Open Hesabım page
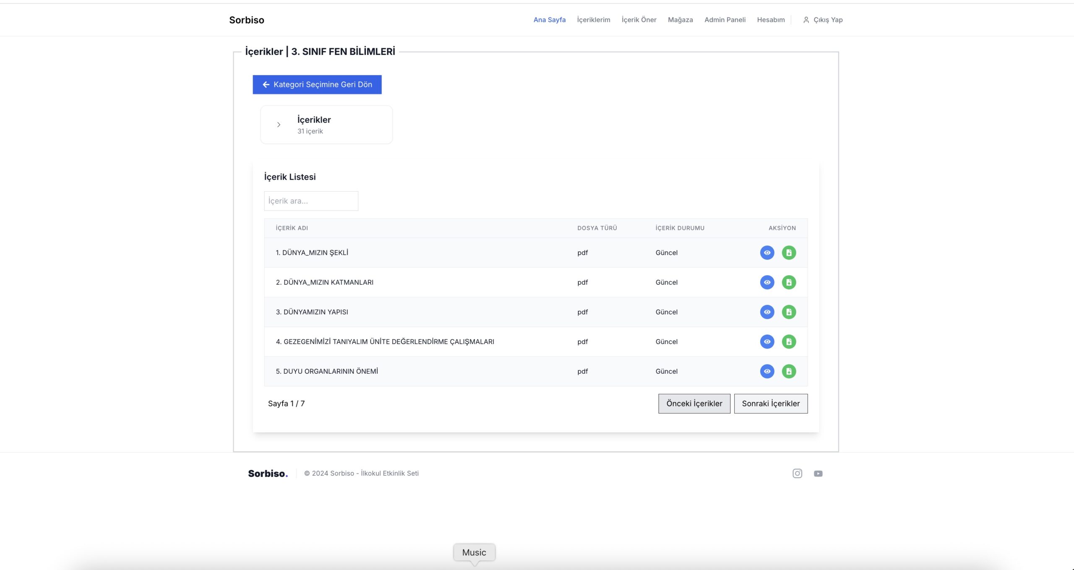This screenshot has height=570, width=1074. [771, 20]
